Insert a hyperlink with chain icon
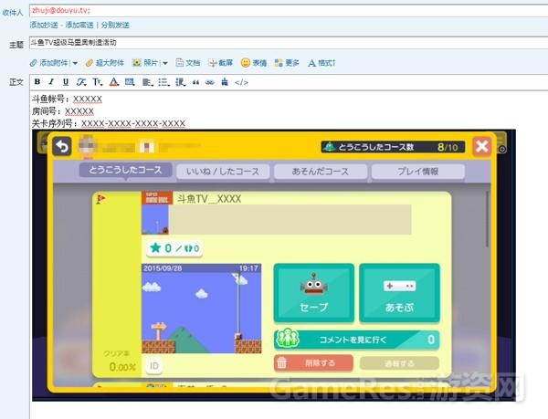The image size is (548, 419). pyautogui.click(x=210, y=82)
